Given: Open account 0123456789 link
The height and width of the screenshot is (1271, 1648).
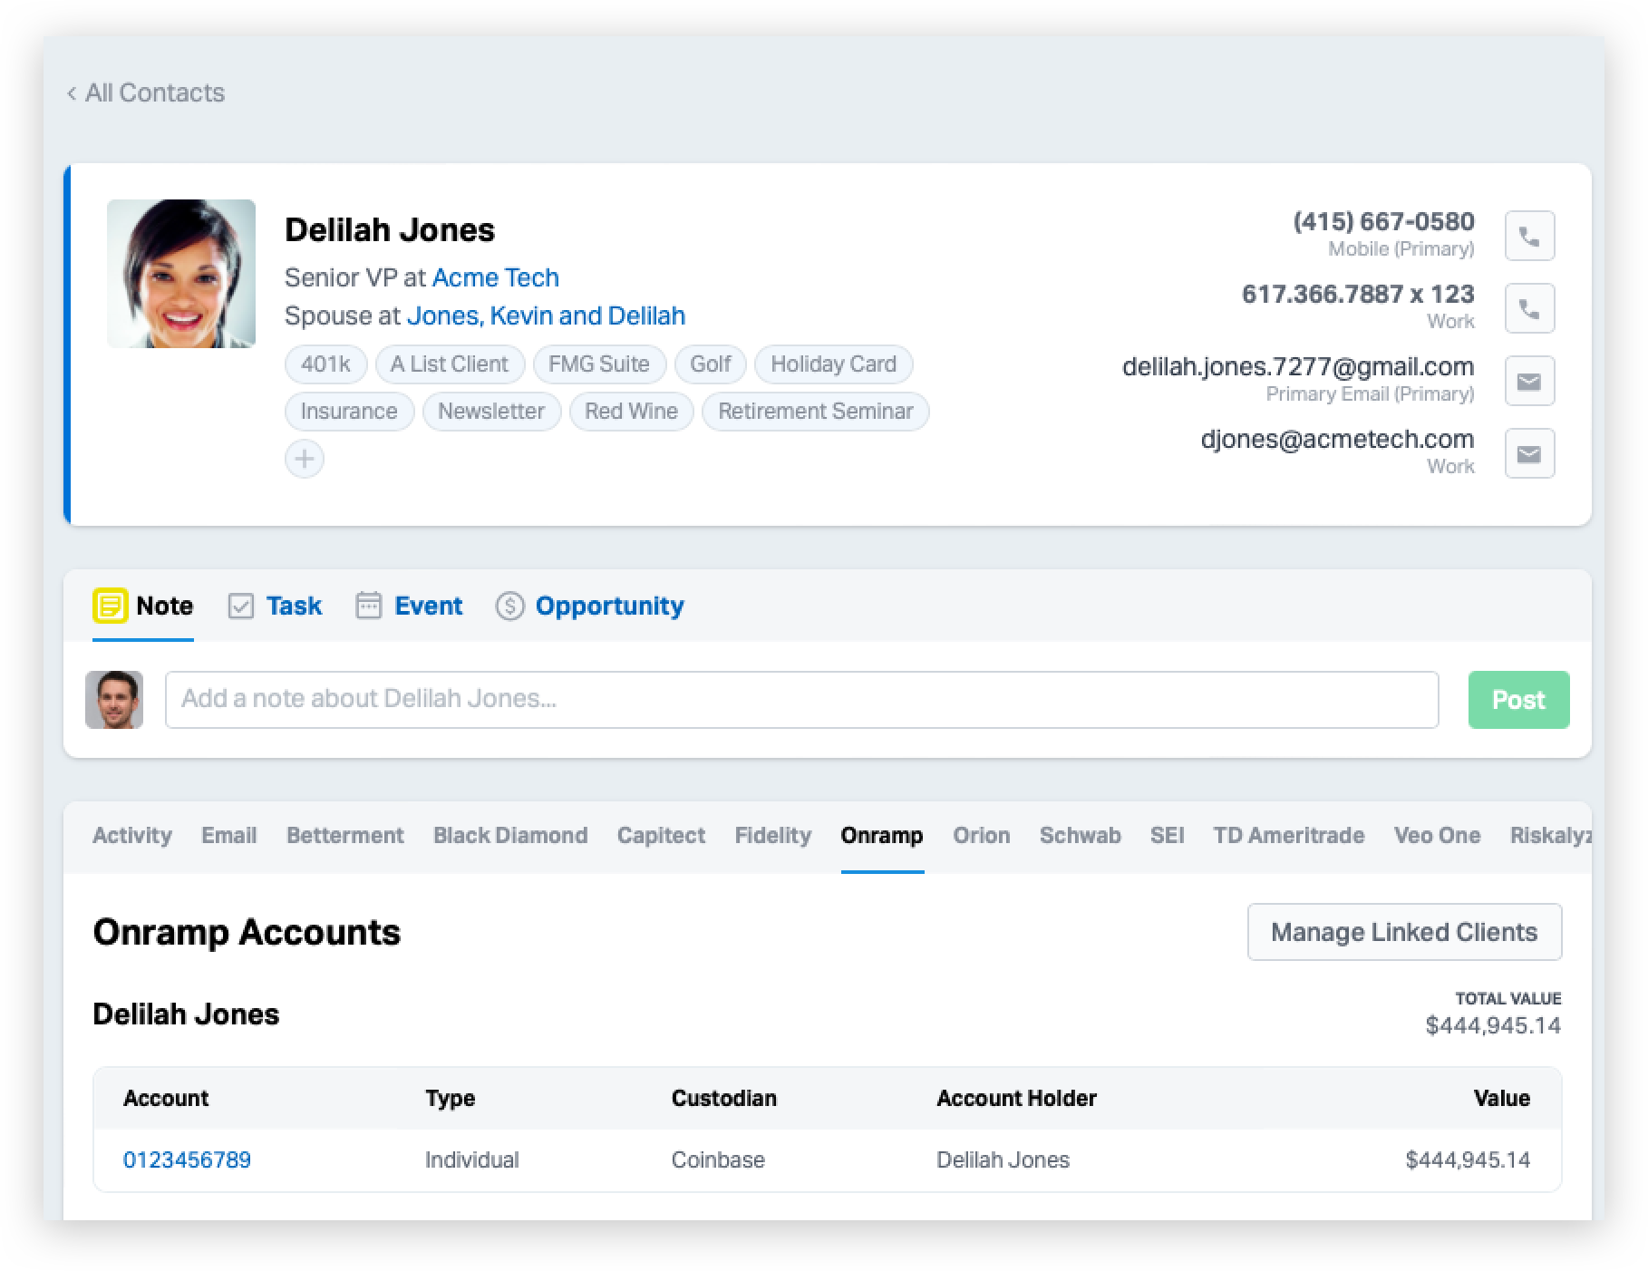Looking at the screenshot, I should [187, 1159].
